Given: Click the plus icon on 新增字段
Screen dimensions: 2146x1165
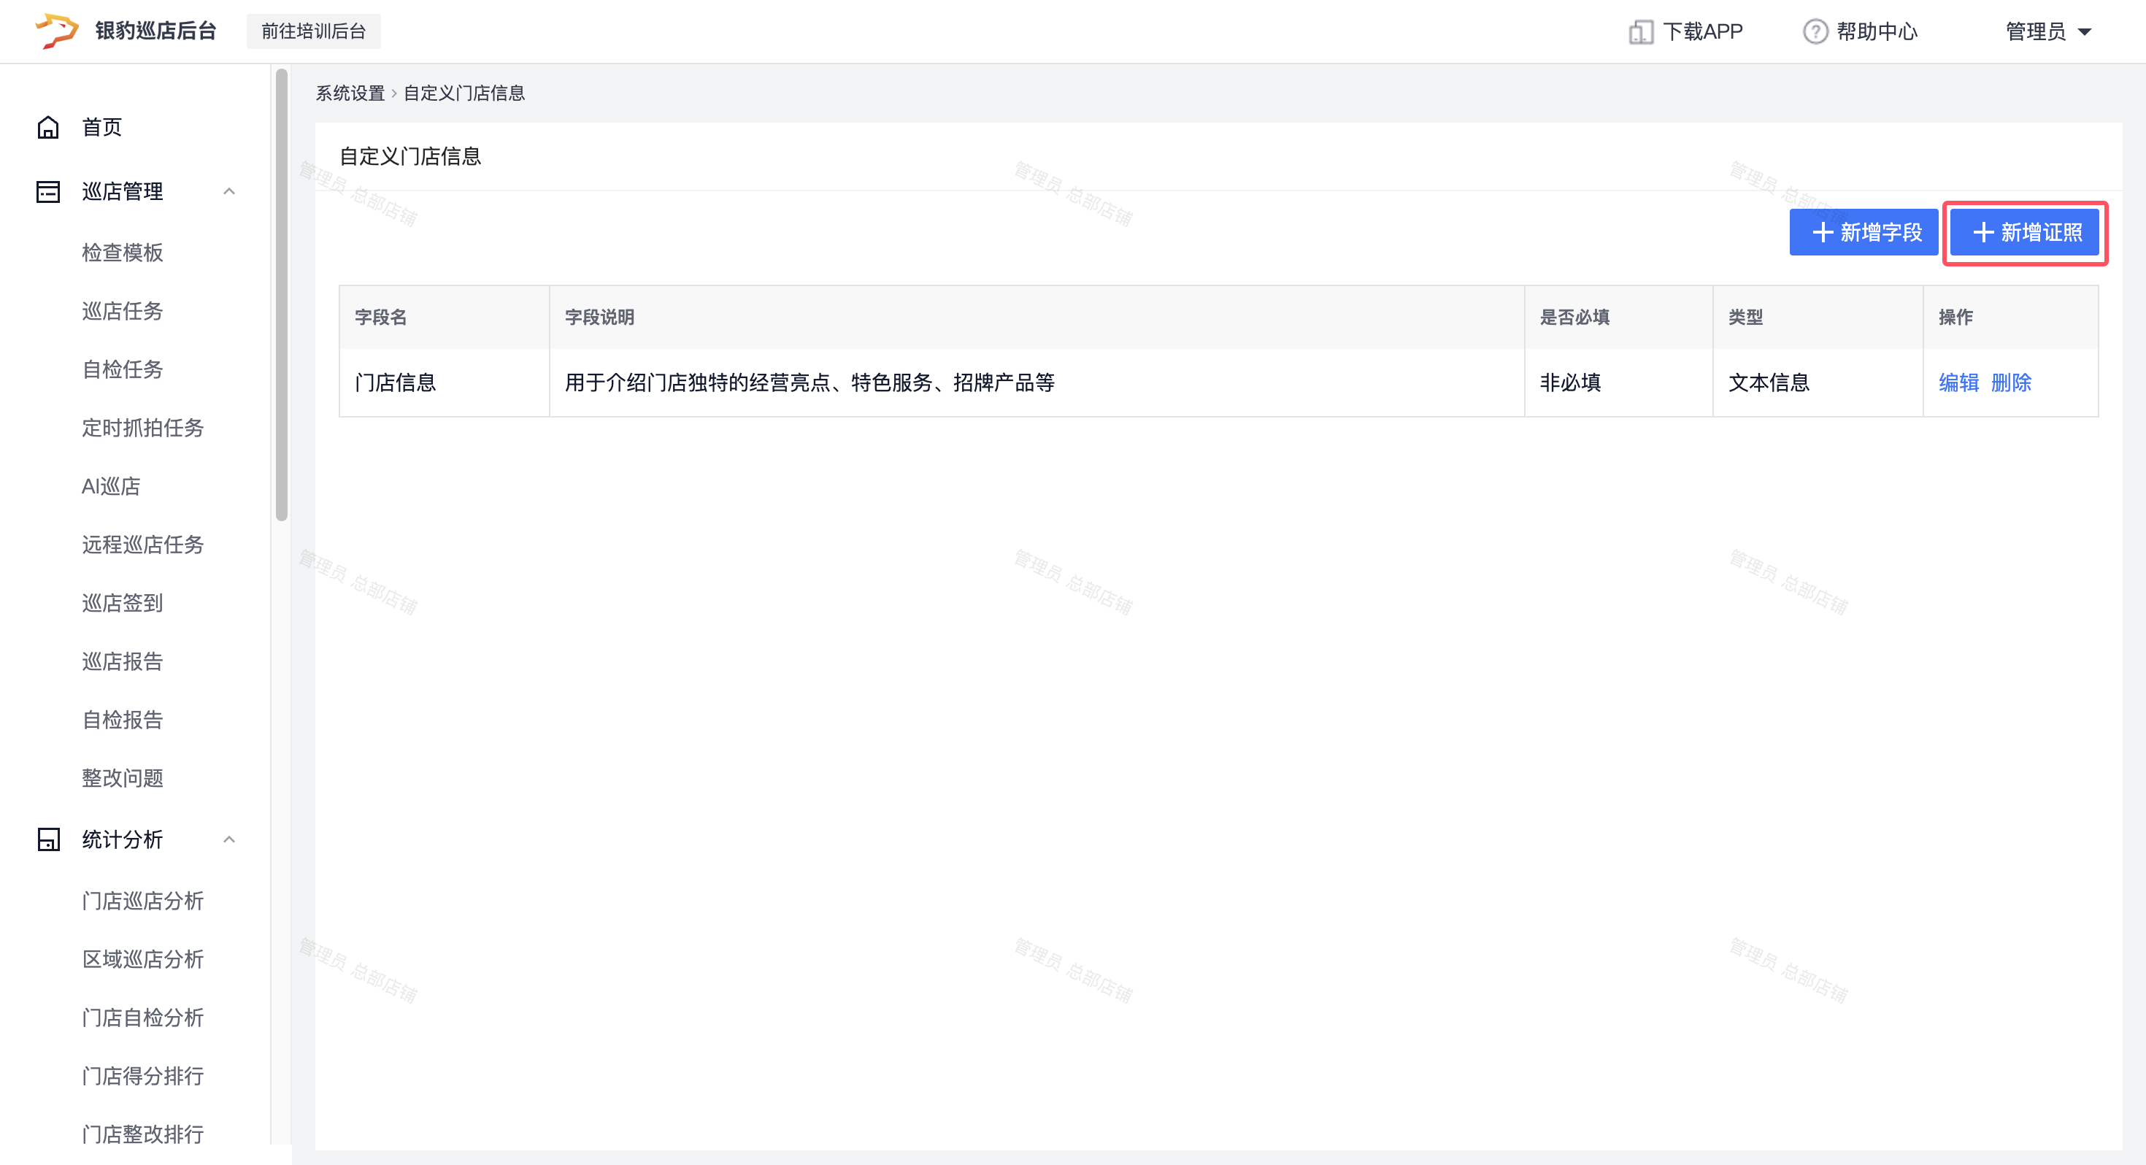Looking at the screenshot, I should point(1823,233).
